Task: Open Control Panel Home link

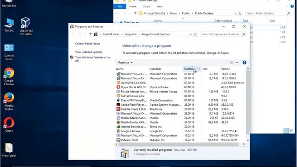Action: pos(88,44)
